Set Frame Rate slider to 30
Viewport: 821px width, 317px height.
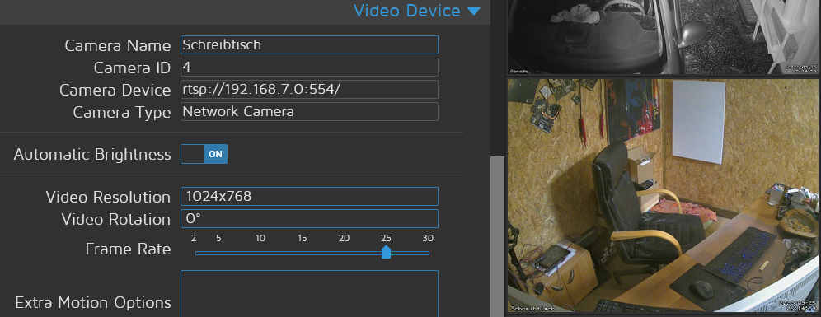point(428,253)
